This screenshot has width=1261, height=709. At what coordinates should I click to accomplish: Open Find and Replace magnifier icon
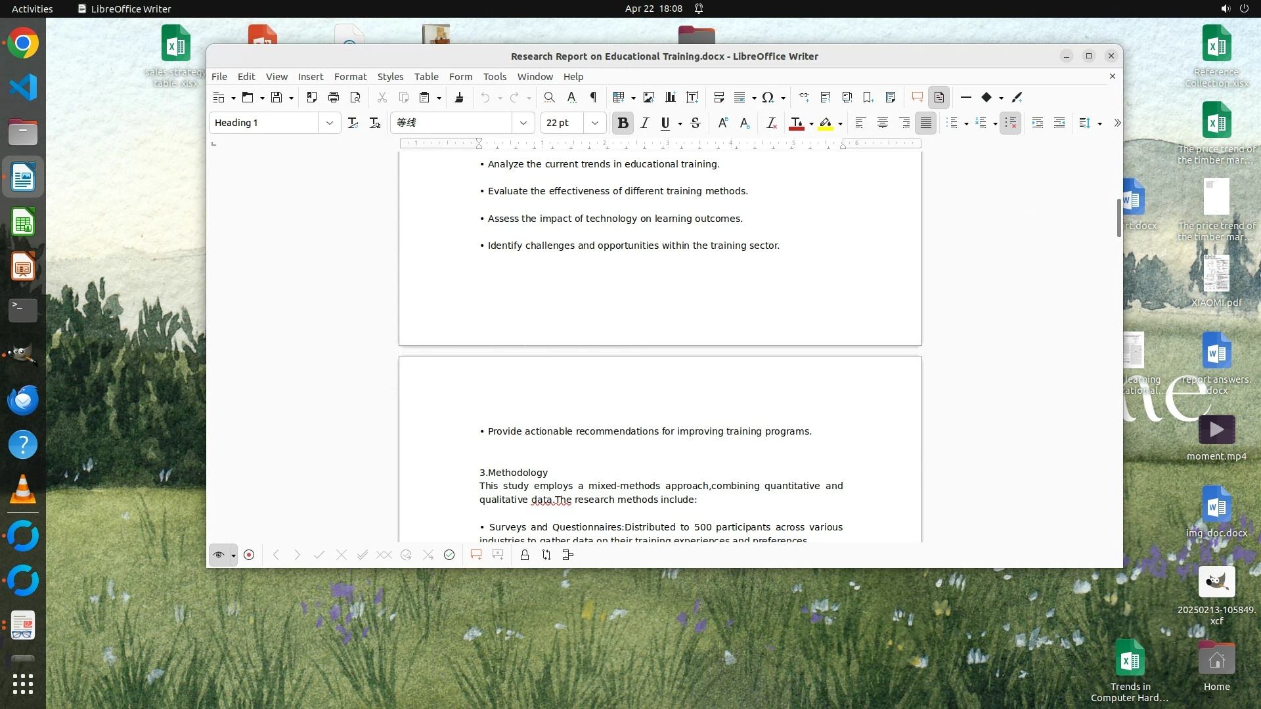[549, 97]
